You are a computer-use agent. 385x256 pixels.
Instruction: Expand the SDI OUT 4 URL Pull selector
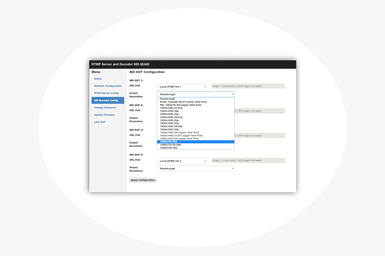(x=181, y=161)
